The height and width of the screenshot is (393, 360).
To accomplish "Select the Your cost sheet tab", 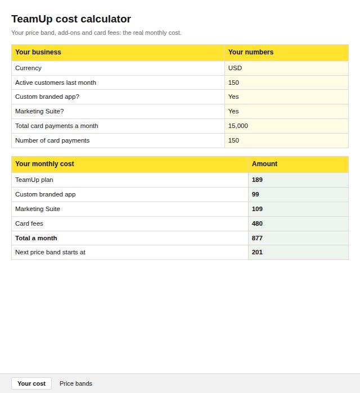I will [x=31, y=383].
